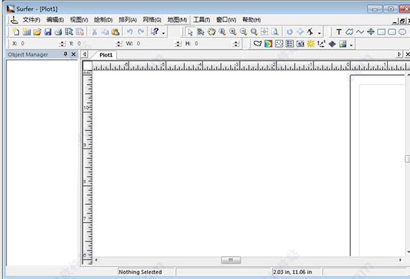
Task: Select the Polygon drawing tool
Action: click(350, 32)
